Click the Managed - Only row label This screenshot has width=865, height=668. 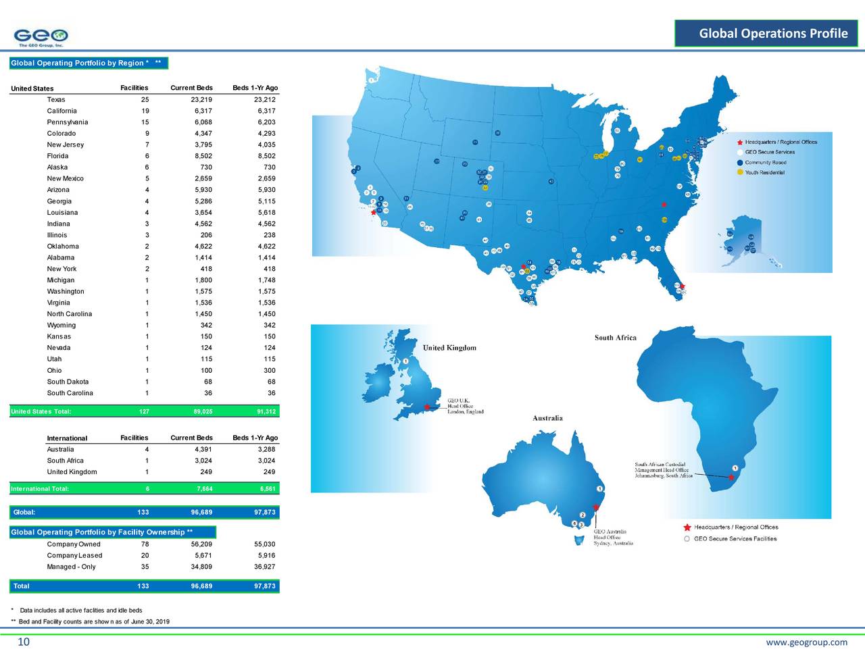point(71,567)
